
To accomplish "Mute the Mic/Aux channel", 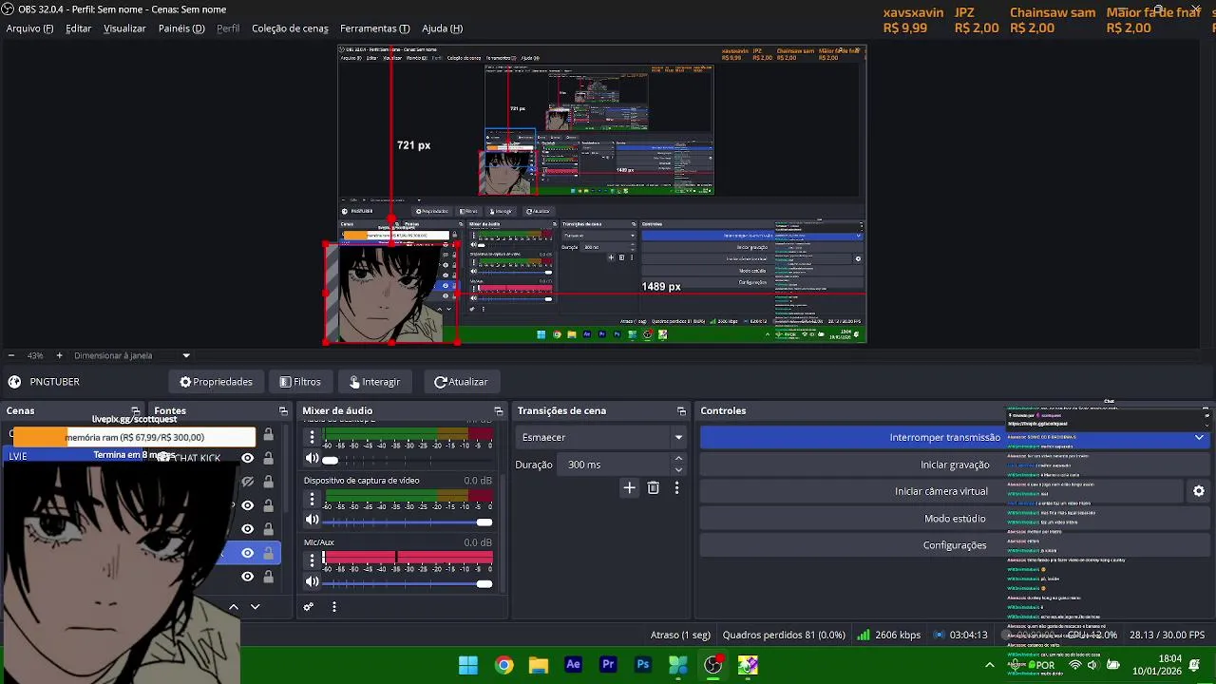I will tap(312, 582).
